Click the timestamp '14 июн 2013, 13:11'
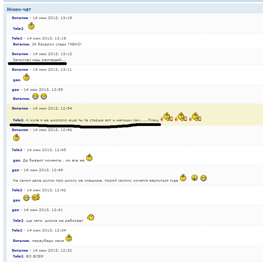 tap(52, 69)
